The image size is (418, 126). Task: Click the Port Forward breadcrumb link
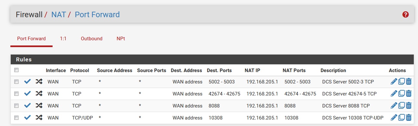pos(97,14)
